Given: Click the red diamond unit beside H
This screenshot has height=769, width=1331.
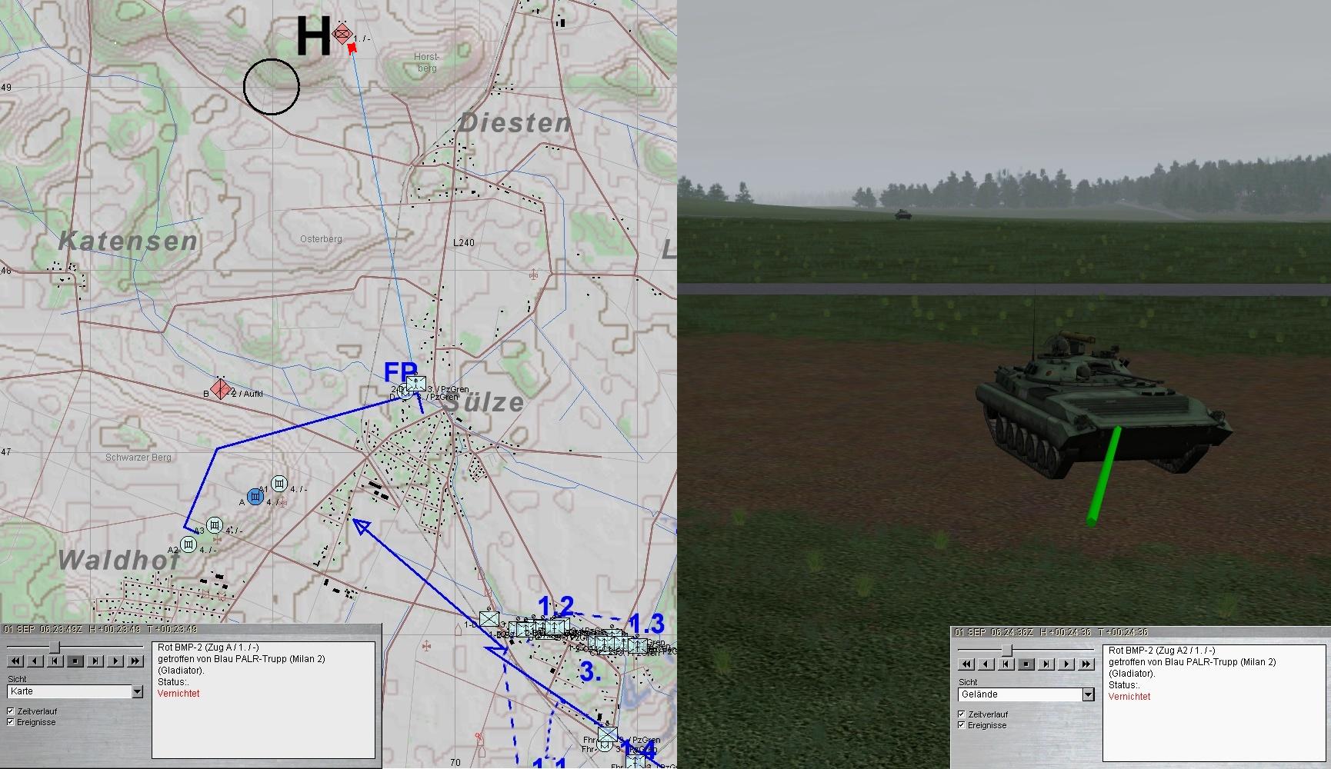Looking at the screenshot, I should [x=342, y=34].
